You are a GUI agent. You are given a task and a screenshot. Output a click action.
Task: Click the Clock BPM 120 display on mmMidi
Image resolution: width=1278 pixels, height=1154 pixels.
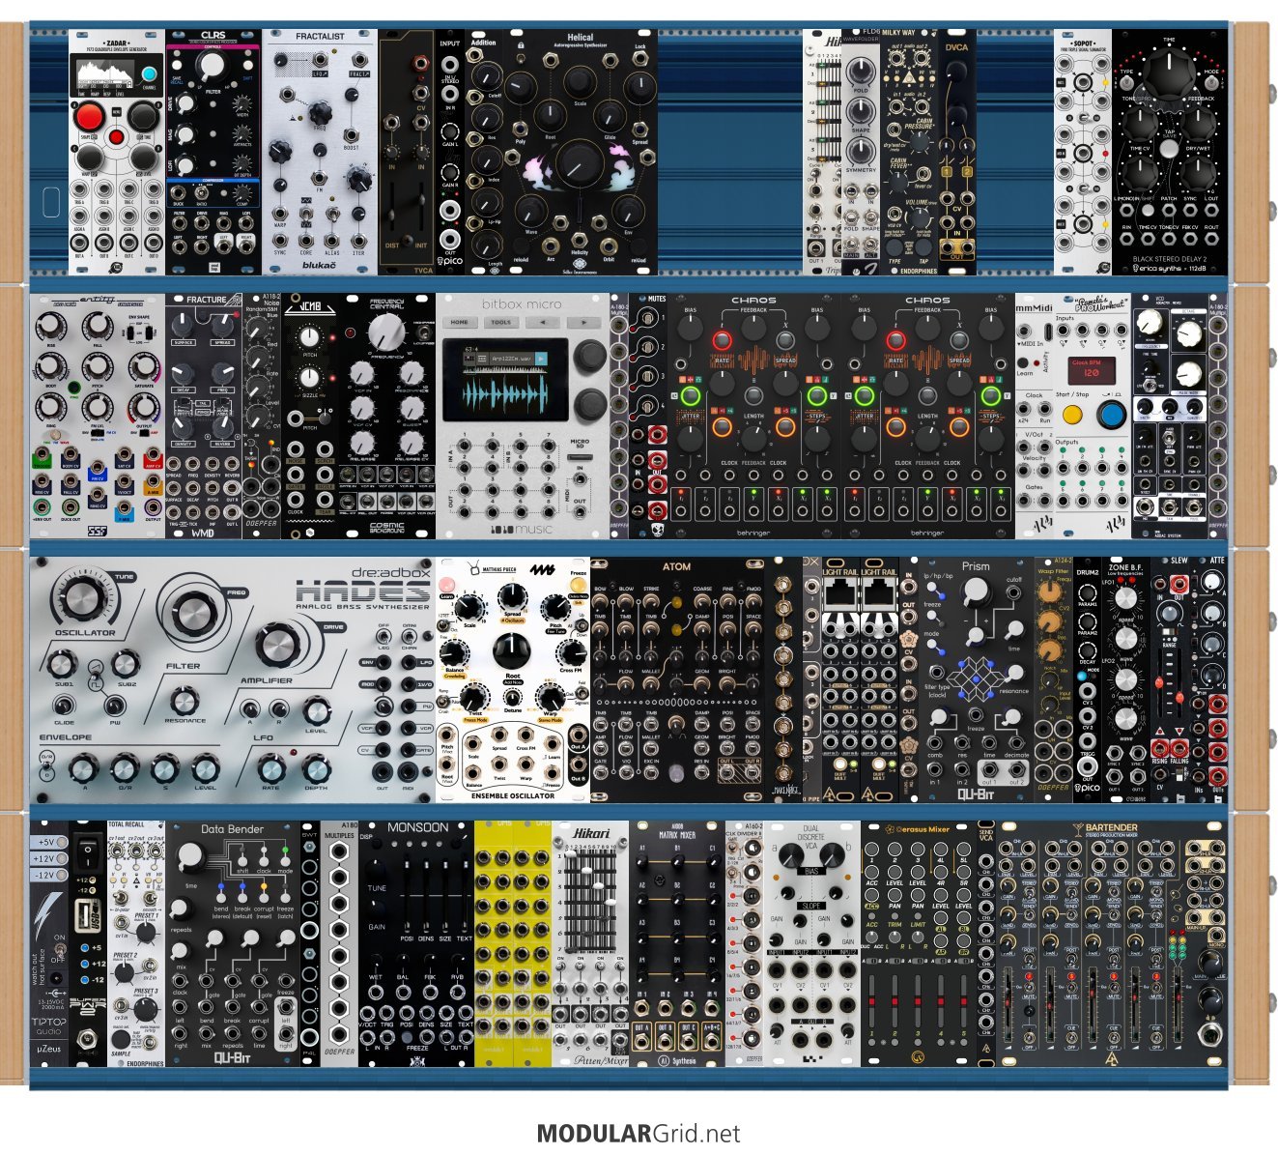1092,370
